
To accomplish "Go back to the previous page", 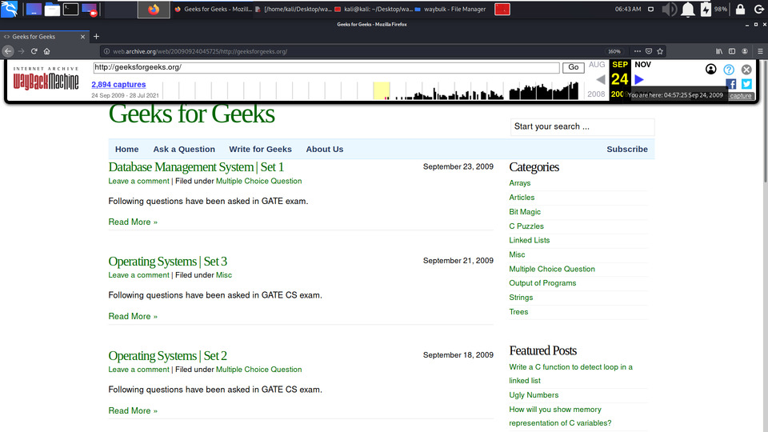I will pos(8,51).
